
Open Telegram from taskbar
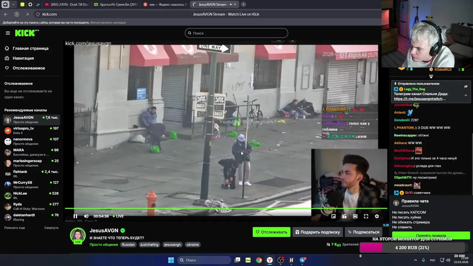click(302, 260)
